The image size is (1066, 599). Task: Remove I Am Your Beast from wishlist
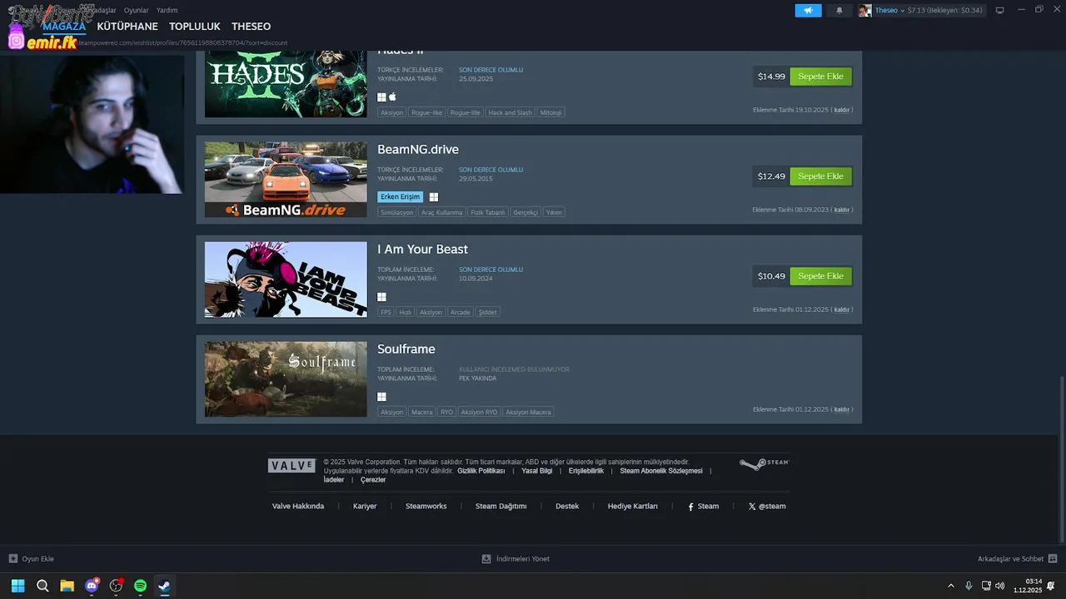pyautogui.click(x=842, y=309)
